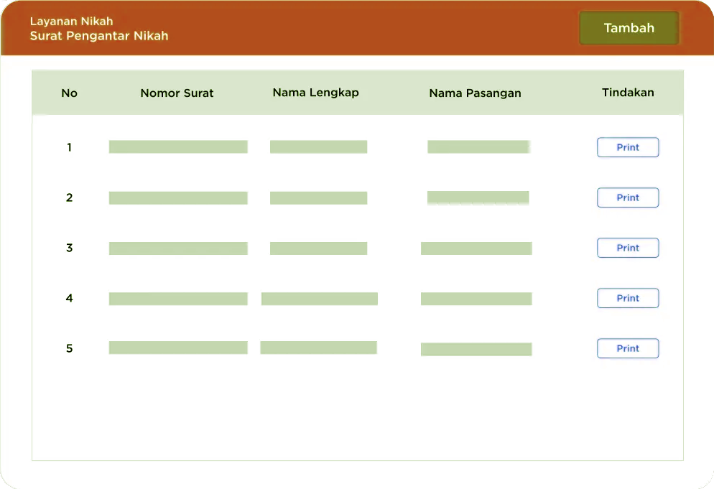Image resolution: width=714 pixels, height=489 pixels.
Task: Select the Nomor Surat column header
Action: pos(177,93)
